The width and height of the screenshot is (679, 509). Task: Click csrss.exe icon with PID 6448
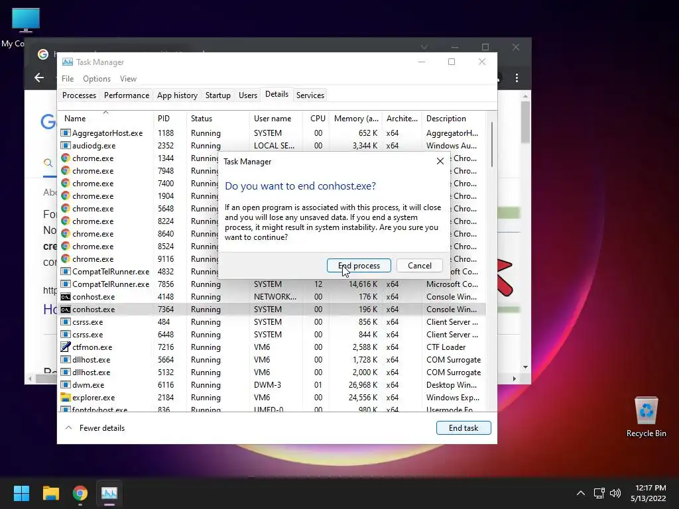66,334
